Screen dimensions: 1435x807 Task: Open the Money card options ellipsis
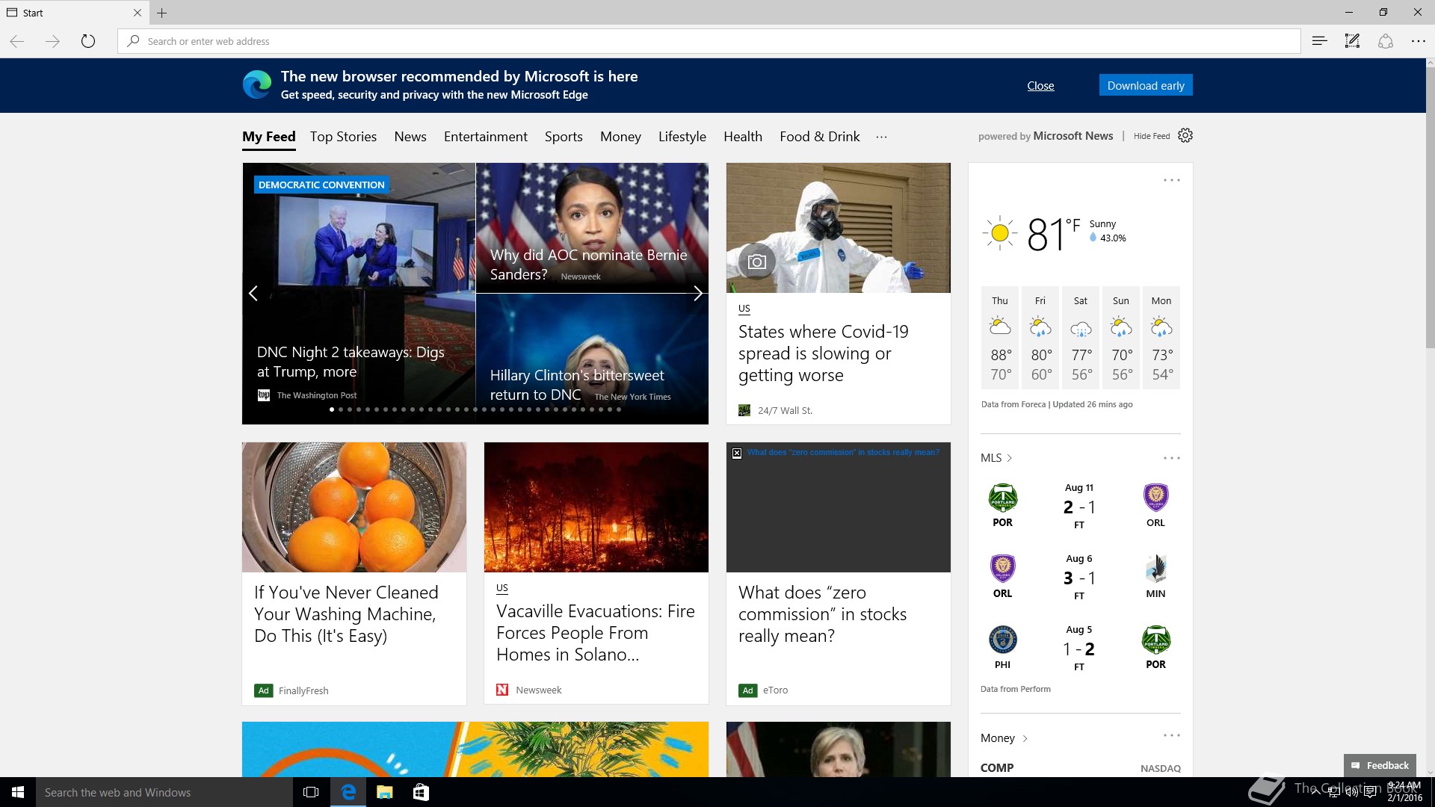[x=1171, y=736]
